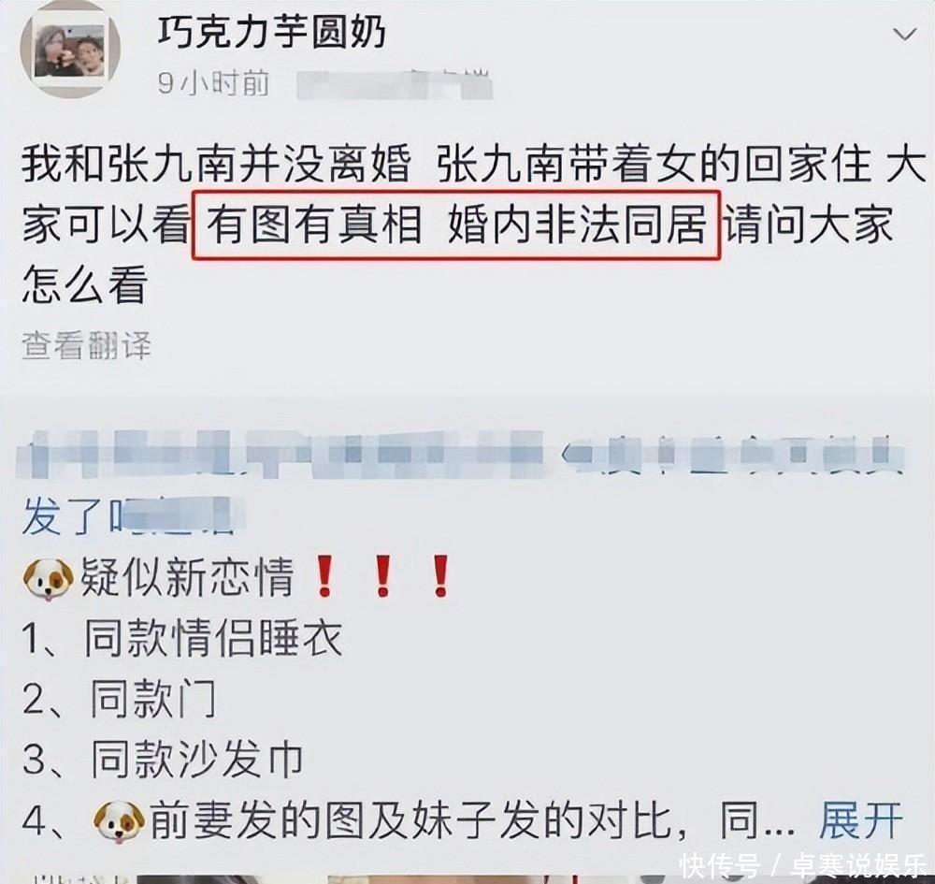Click the dog emoji before 疑似新恋情
This screenshot has width=935, height=884.
point(48,578)
